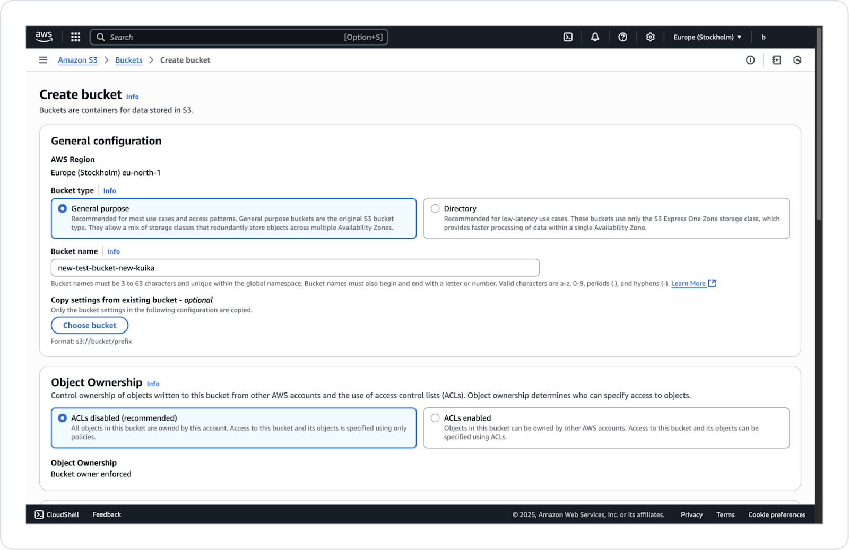Image resolution: width=849 pixels, height=550 pixels.
Task: Click the CloudShell icon in footer
Action: coord(39,514)
